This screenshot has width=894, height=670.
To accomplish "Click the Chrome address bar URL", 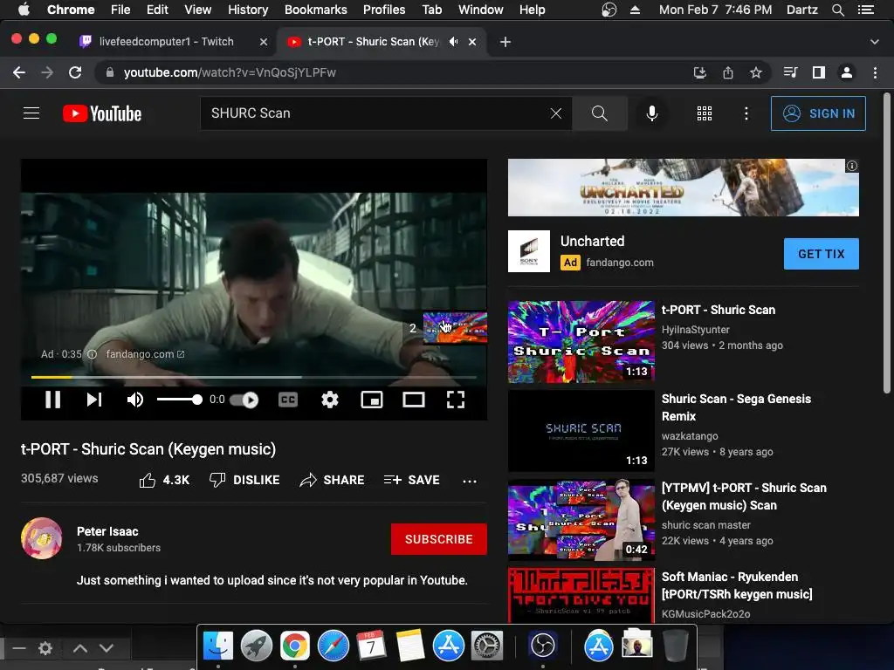I will click(x=230, y=72).
